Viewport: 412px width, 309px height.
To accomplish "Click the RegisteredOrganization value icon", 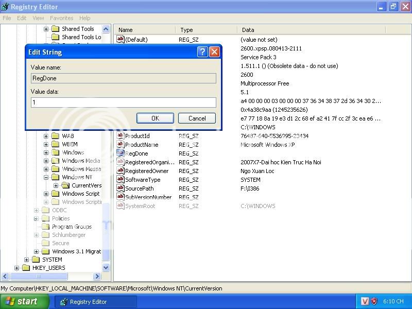I will [121, 162].
